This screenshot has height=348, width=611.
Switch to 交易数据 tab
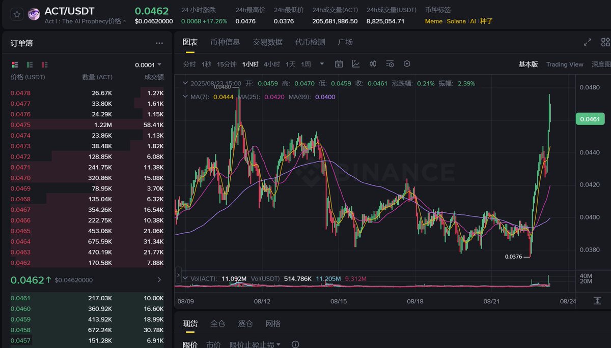point(268,42)
